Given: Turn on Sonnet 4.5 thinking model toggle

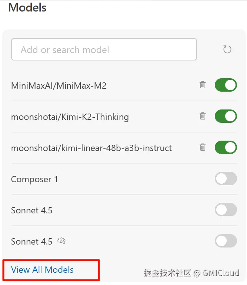Looking at the screenshot, I should (226, 241).
